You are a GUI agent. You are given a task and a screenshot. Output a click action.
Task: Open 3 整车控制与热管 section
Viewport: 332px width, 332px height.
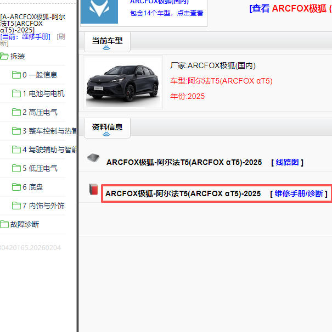(49, 131)
